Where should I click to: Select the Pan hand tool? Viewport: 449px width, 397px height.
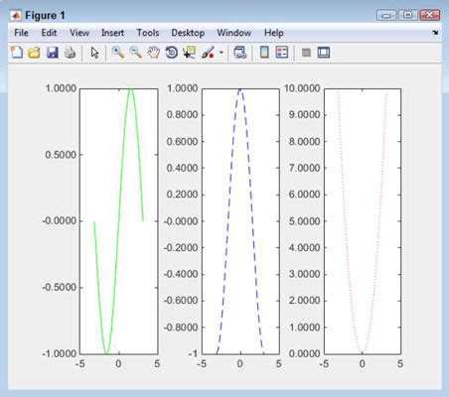(154, 53)
